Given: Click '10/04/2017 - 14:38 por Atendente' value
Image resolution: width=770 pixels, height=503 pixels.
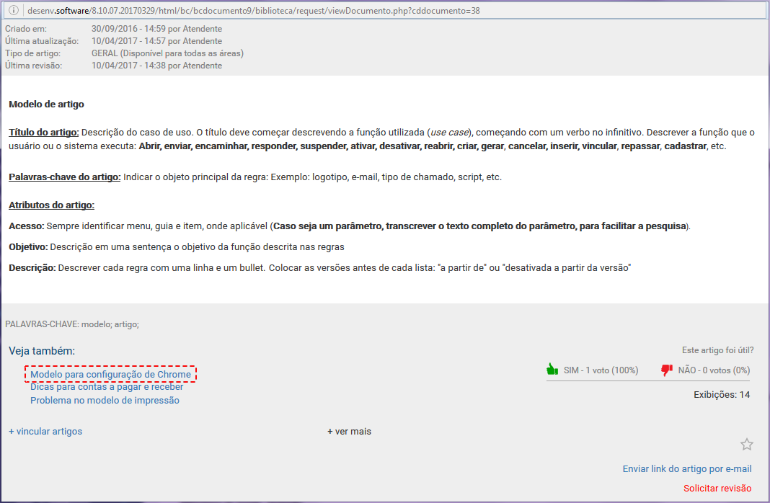Looking at the screenshot, I should point(156,66).
